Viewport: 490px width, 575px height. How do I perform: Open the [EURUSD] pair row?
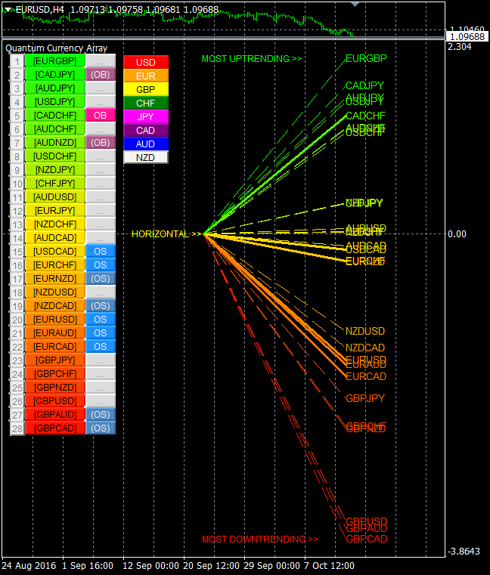(54, 319)
